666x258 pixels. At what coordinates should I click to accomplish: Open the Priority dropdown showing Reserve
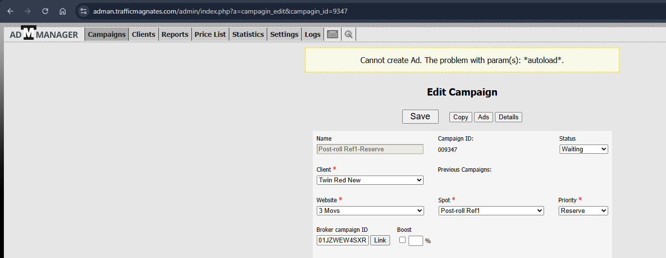tap(583, 211)
